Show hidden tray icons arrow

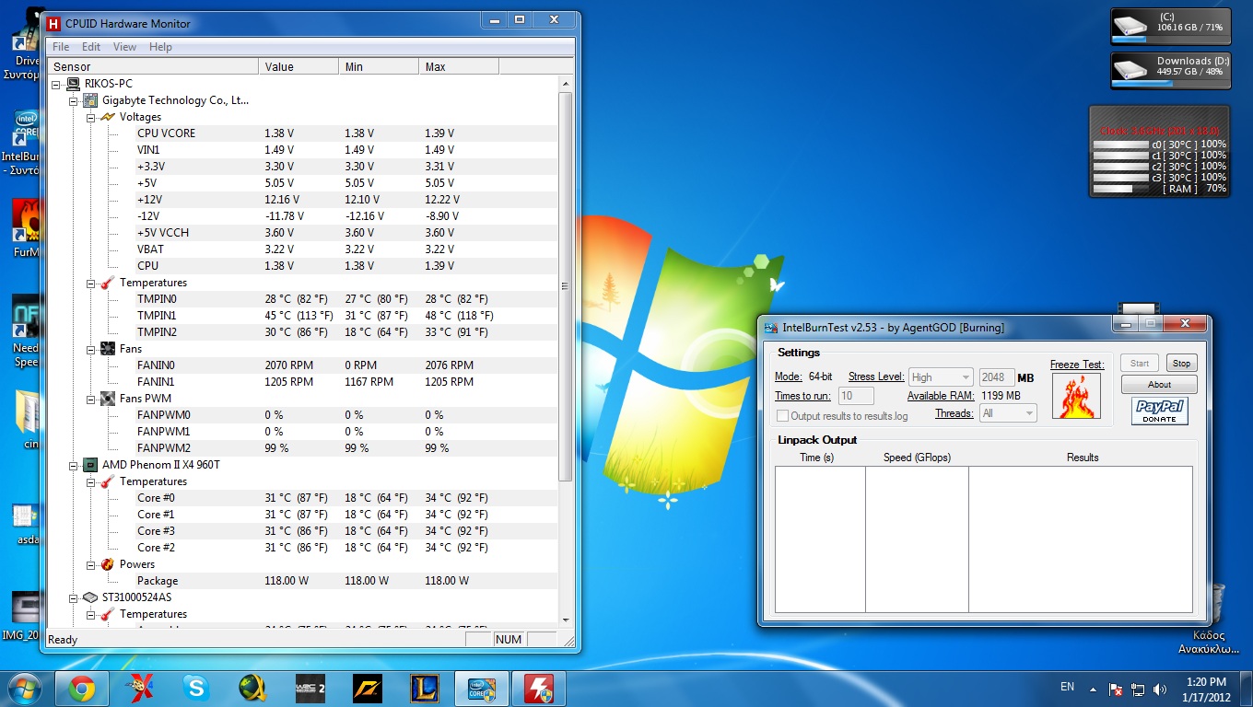coord(1093,689)
